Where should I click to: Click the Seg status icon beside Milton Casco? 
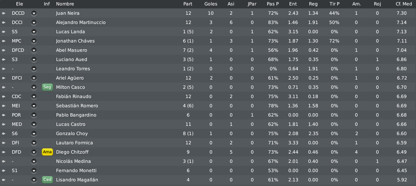47,87
